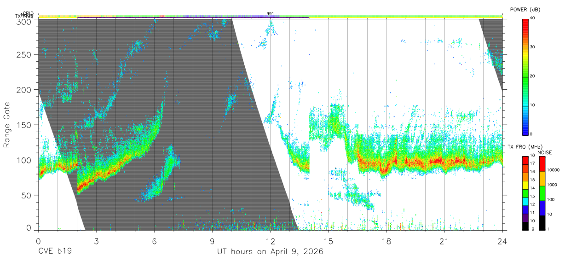The image size is (565, 261).
Task: Pick yellow segment of TX FRQ legend
Action: coord(525,185)
